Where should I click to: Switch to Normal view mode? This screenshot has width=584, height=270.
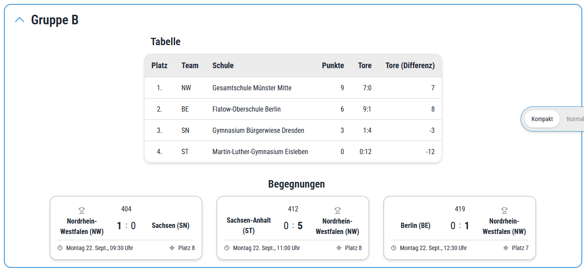(574, 119)
